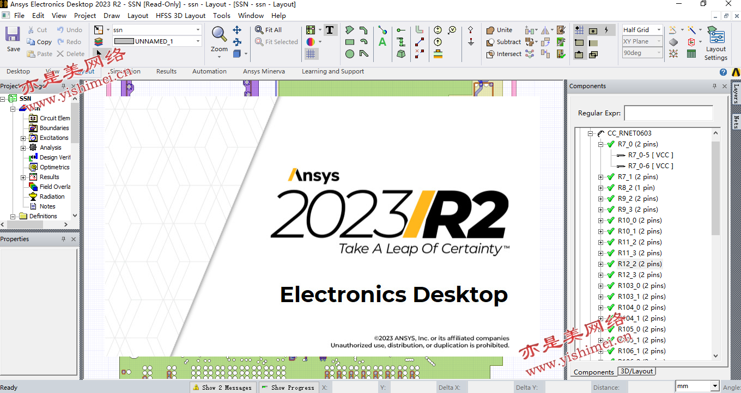This screenshot has height=393, width=741.
Task: Click the Save icon in the toolbar
Action: [x=13, y=35]
